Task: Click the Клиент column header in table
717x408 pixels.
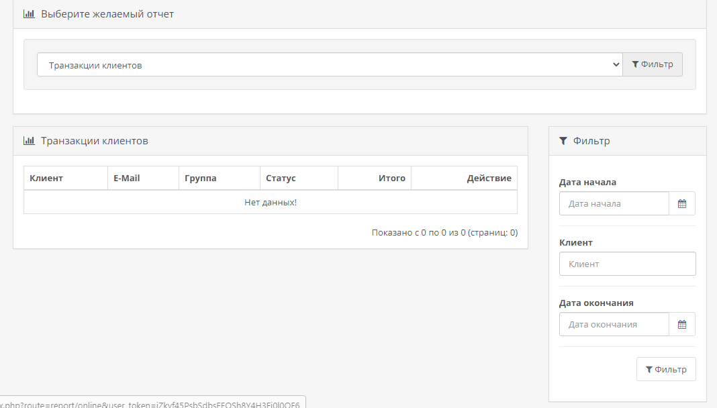Action: pyautogui.click(x=46, y=178)
